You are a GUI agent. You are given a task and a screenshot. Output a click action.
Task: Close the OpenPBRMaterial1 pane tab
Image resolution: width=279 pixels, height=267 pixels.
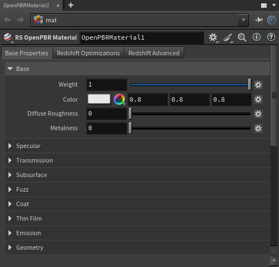58,6
